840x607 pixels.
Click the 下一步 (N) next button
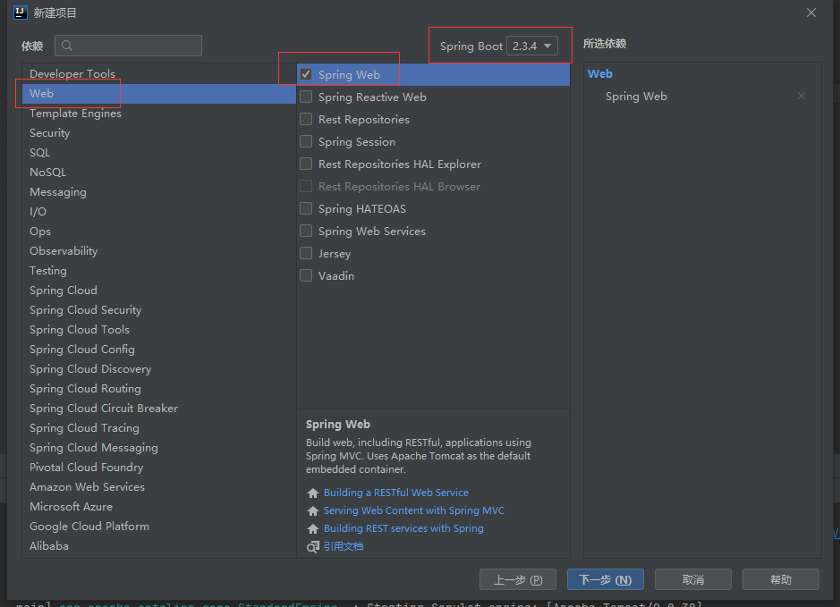point(606,579)
